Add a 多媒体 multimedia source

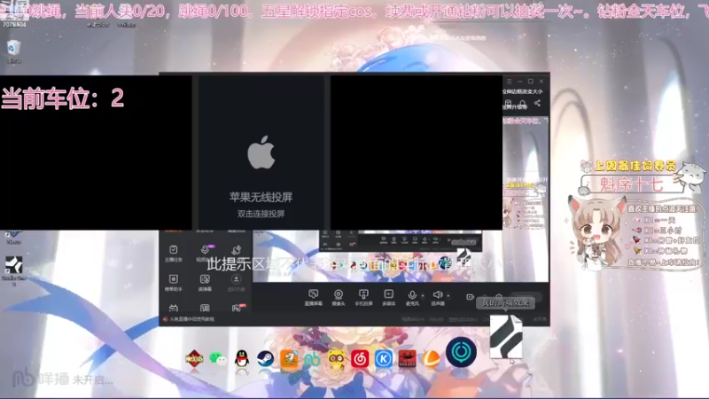[x=389, y=297]
